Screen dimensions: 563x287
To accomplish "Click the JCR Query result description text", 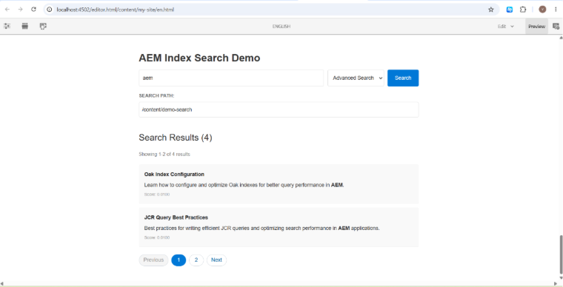I will (261, 229).
